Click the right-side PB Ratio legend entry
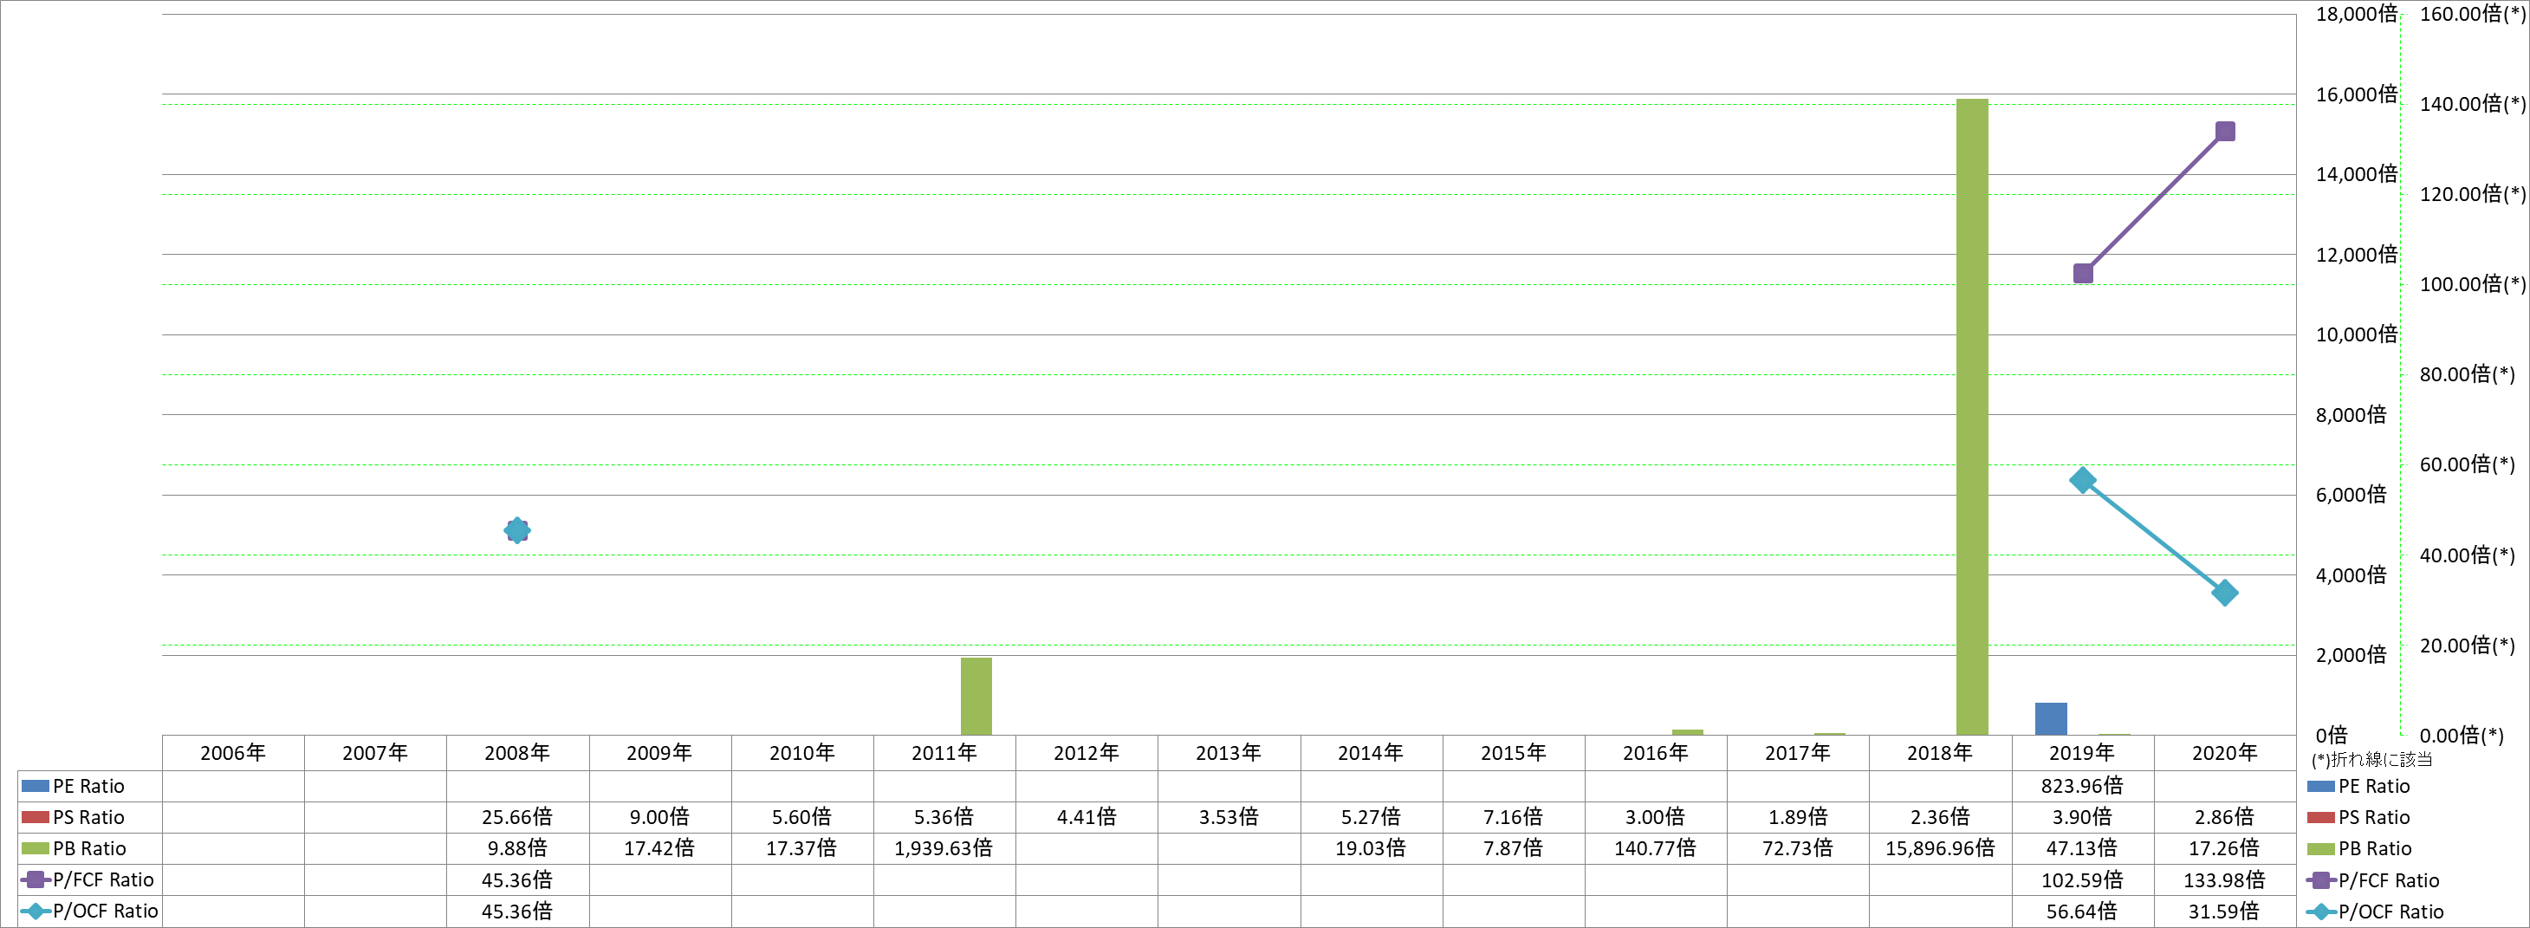This screenshot has width=2530, height=928. pos(2359,848)
